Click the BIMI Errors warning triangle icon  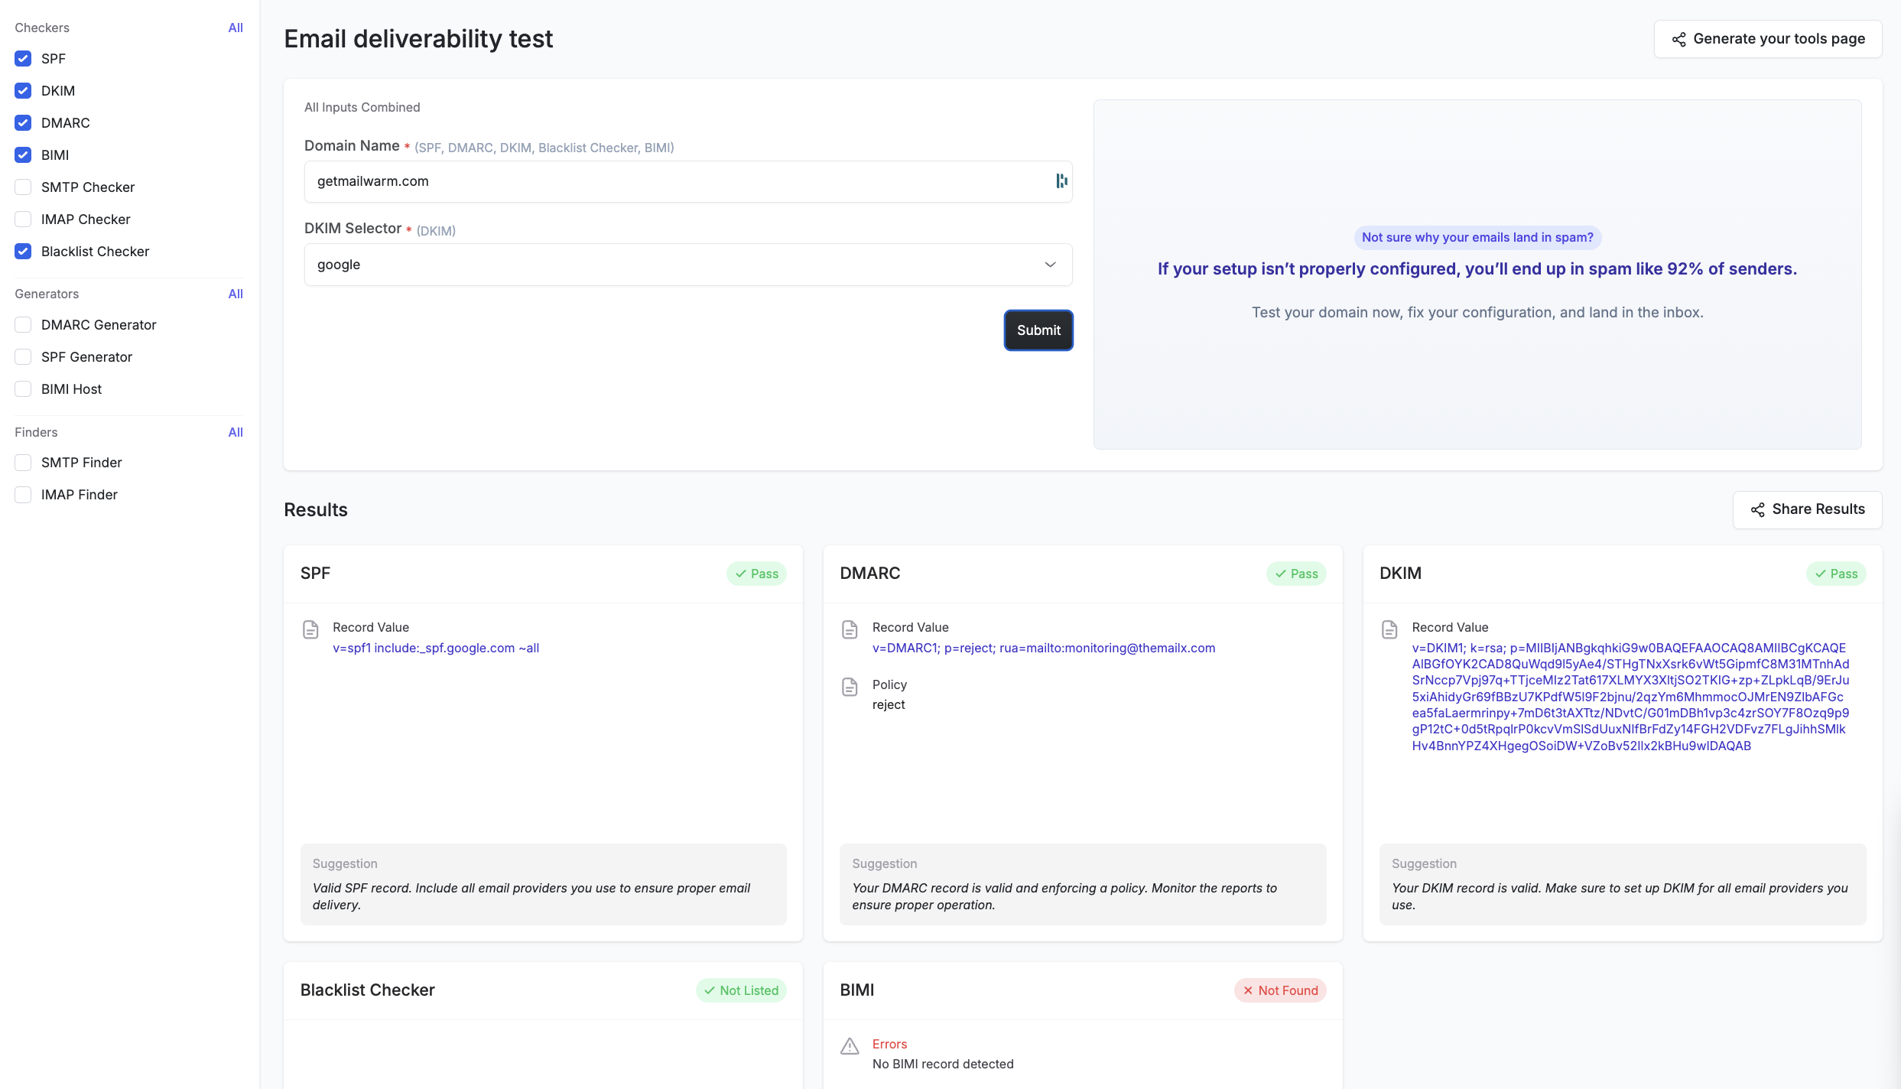[x=850, y=1046]
